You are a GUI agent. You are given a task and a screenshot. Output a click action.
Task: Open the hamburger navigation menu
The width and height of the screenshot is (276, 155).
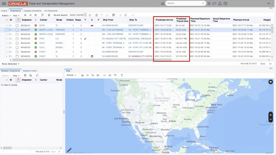point(4,3)
